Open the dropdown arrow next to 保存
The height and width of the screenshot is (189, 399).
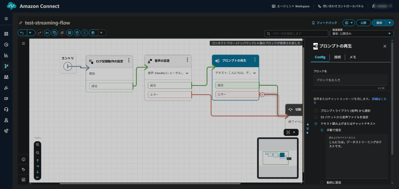(390, 23)
